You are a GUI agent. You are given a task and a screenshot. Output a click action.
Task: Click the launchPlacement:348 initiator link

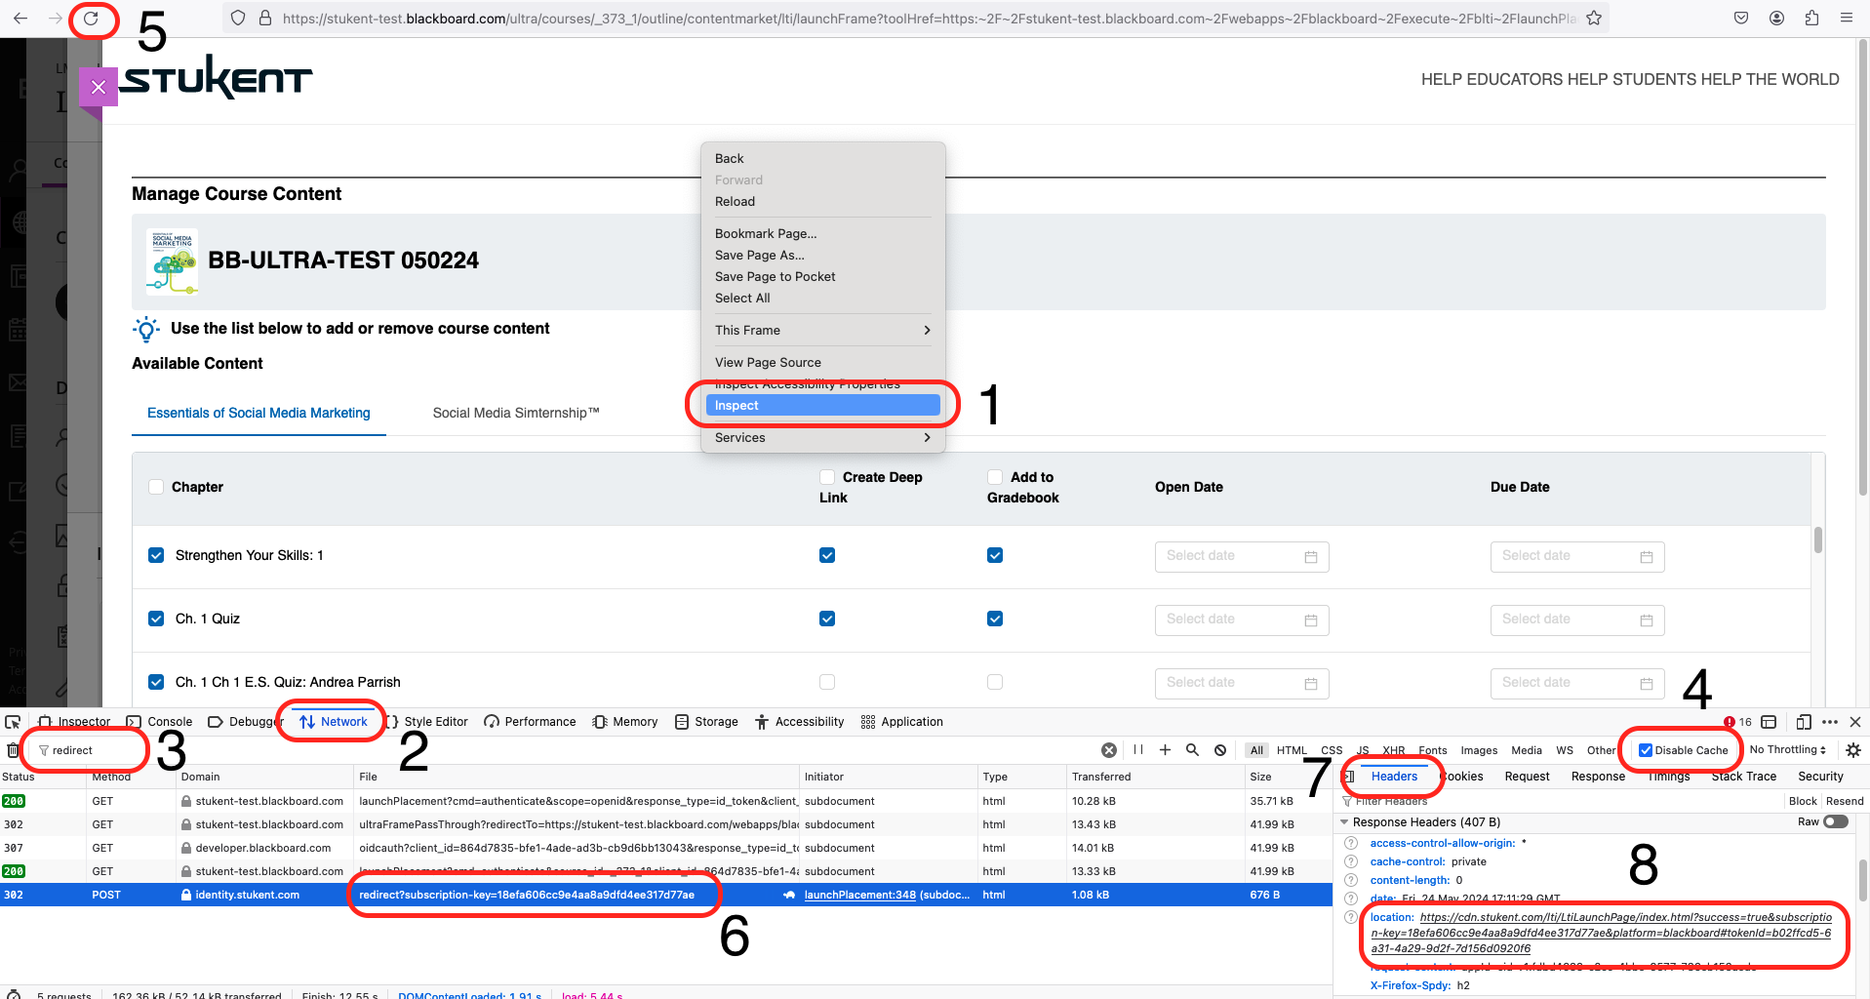859,895
